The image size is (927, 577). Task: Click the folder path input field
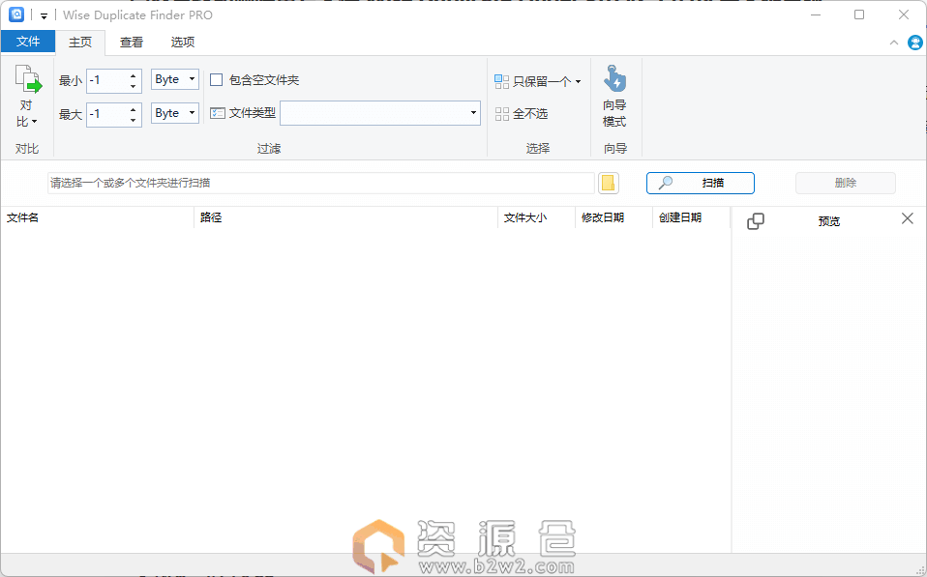(x=319, y=183)
